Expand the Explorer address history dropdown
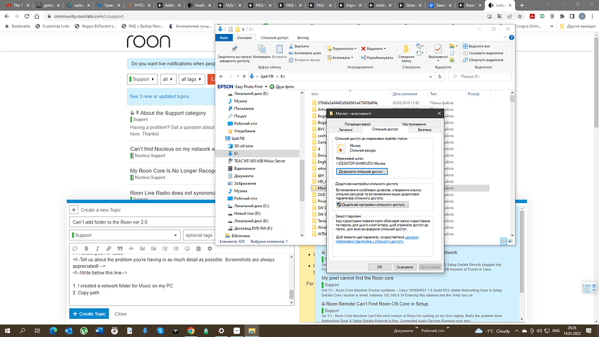 pos(431,77)
